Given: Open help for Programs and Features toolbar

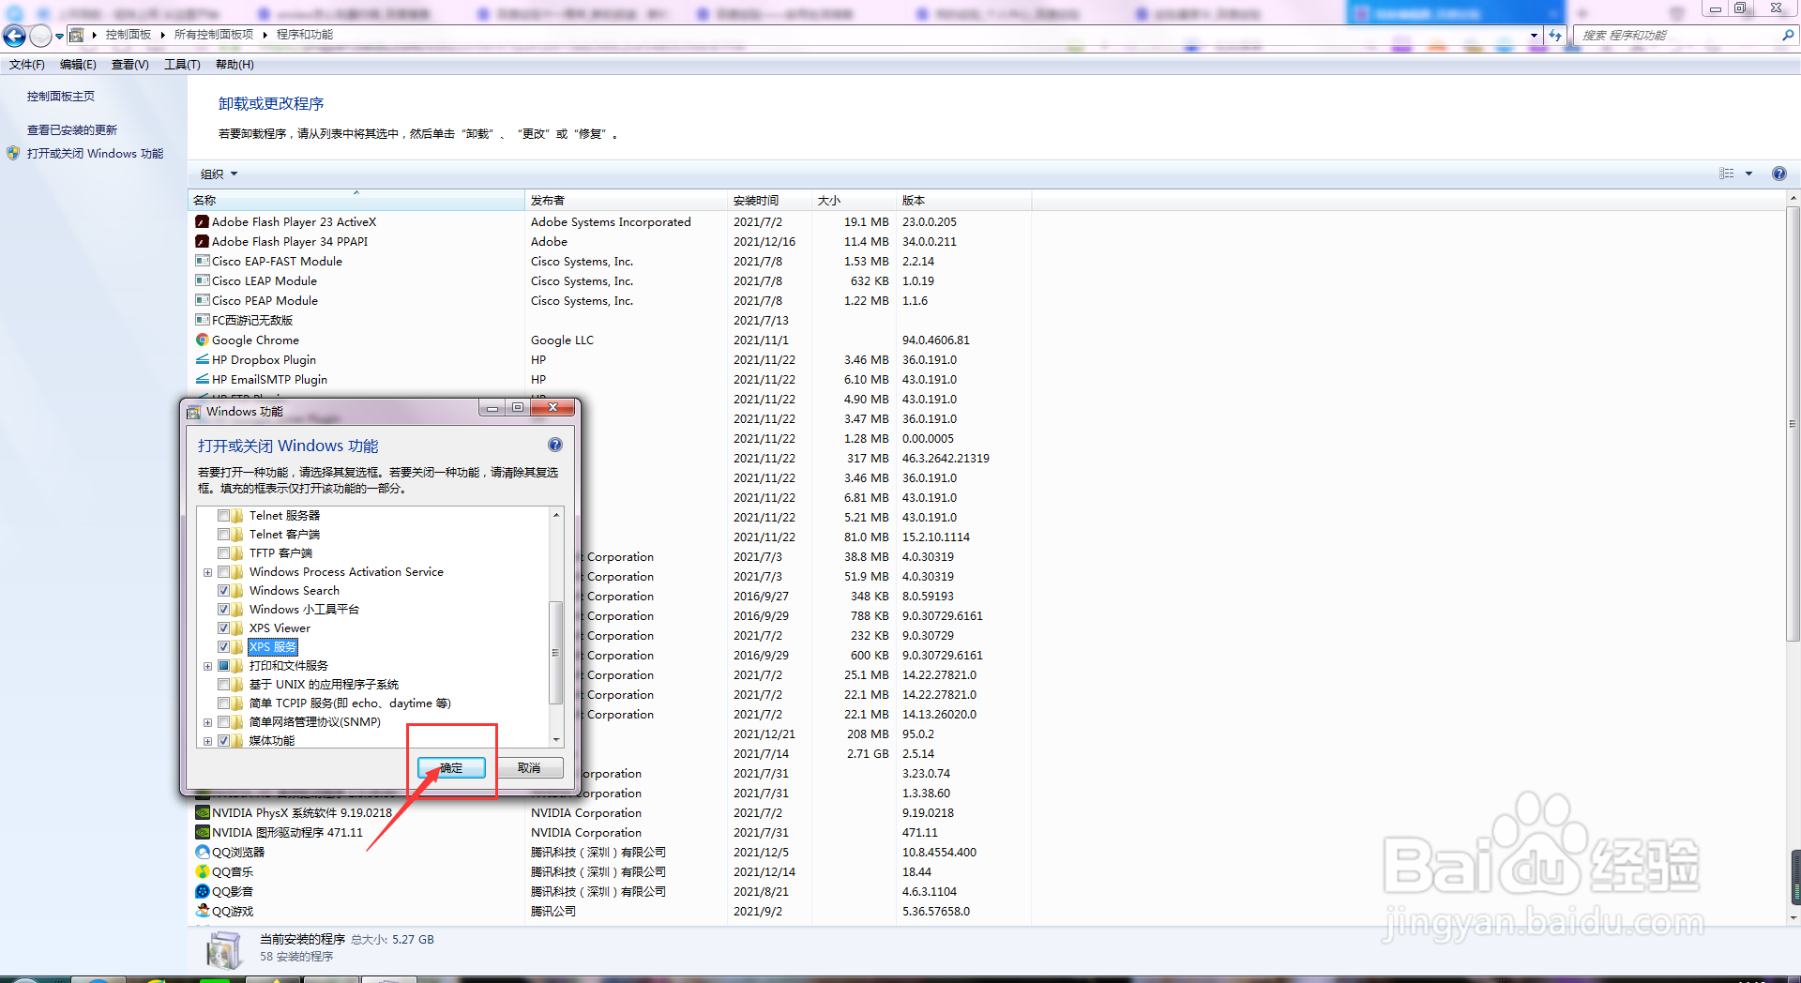Looking at the screenshot, I should (1778, 174).
